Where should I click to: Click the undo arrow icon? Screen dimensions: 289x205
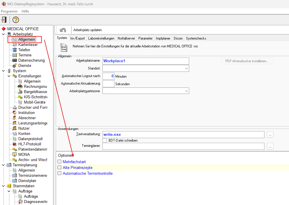click(x=63, y=30)
